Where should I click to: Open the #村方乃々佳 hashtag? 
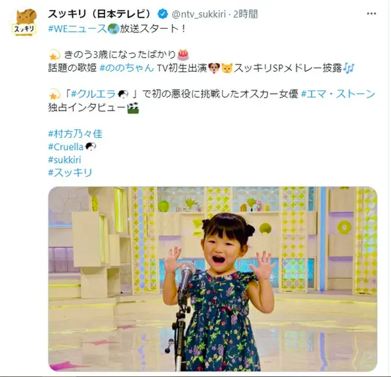coord(75,134)
